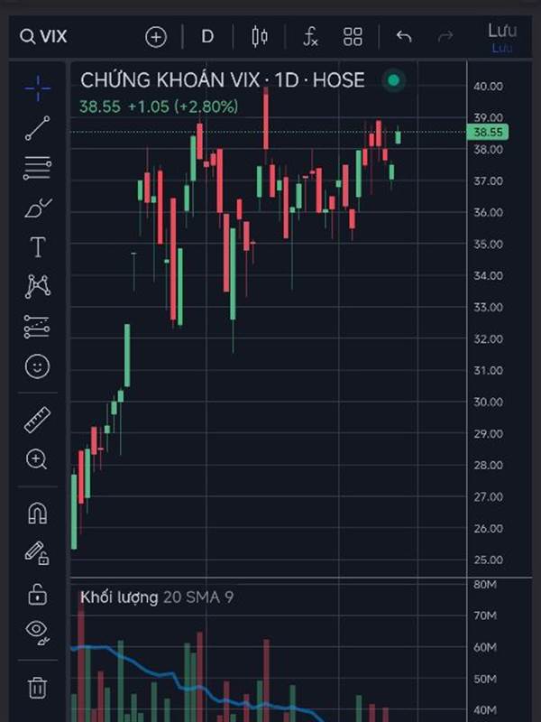Add a symbol to compare (plus icon)

[155, 37]
